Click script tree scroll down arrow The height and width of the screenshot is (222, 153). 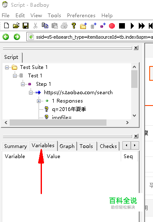click(x=135, y=116)
